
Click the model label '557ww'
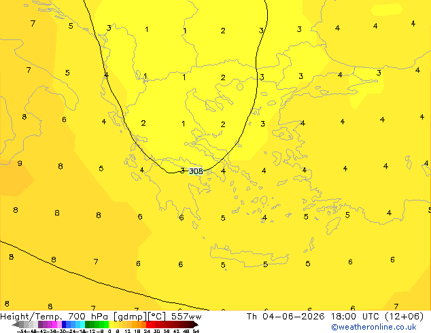point(186,317)
